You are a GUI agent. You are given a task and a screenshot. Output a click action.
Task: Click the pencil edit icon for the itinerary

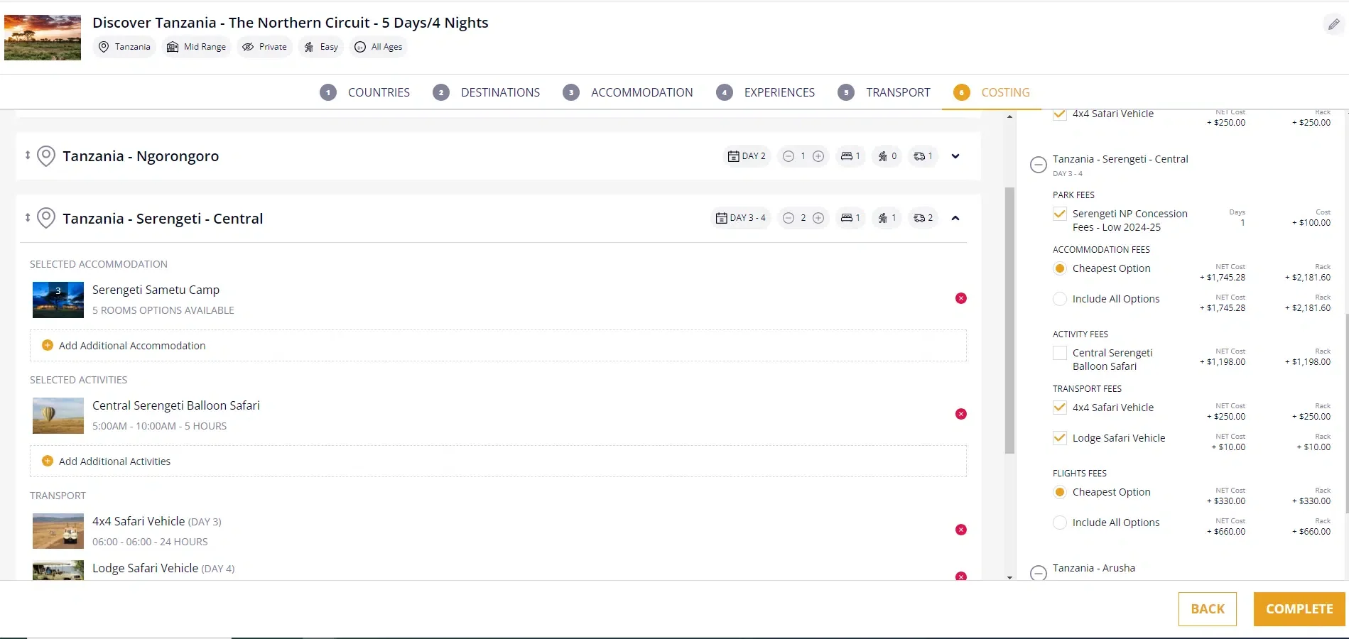(1333, 25)
